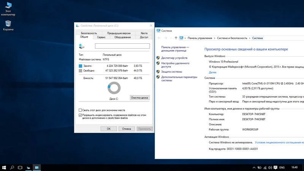
Task: Switch ENG input language
Action: tap(282, 168)
